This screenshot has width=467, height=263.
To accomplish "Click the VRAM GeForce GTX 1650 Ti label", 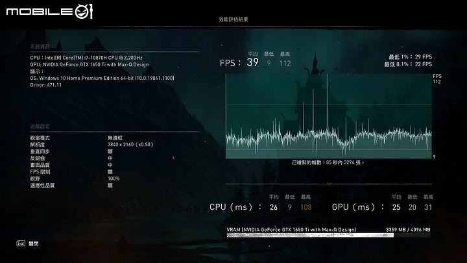I will click(291, 230).
